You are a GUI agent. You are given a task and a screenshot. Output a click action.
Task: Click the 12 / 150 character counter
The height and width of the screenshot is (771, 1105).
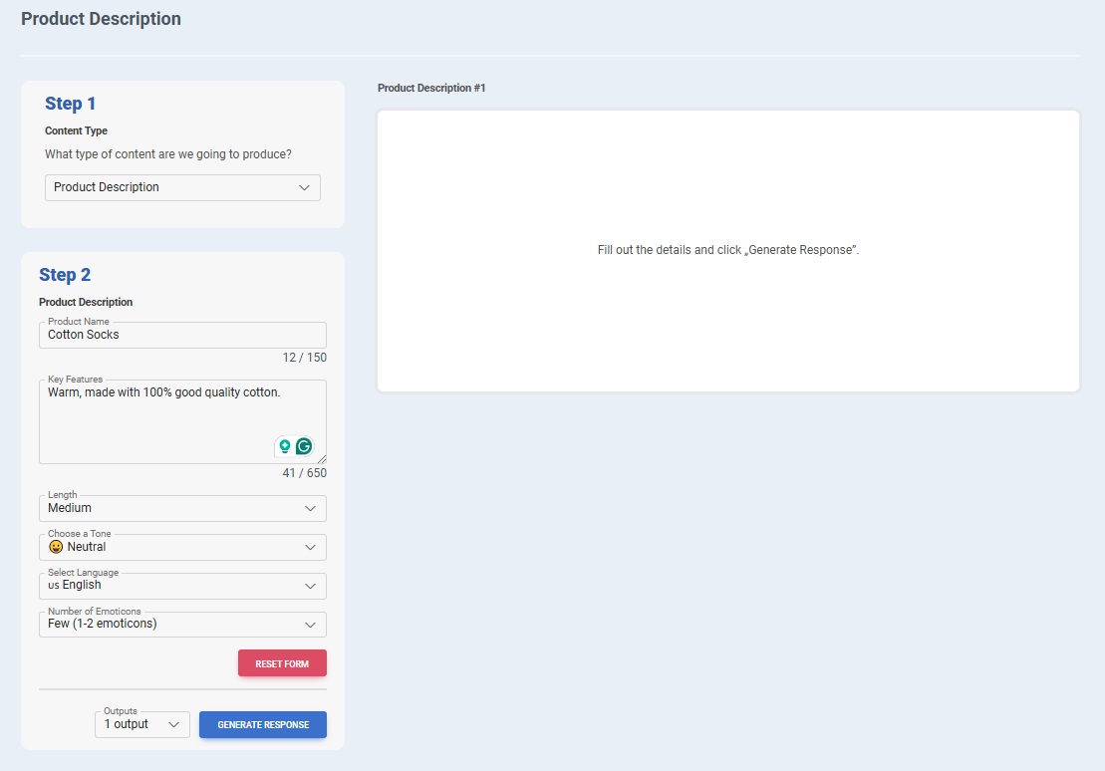pyautogui.click(x=304, y=358)
